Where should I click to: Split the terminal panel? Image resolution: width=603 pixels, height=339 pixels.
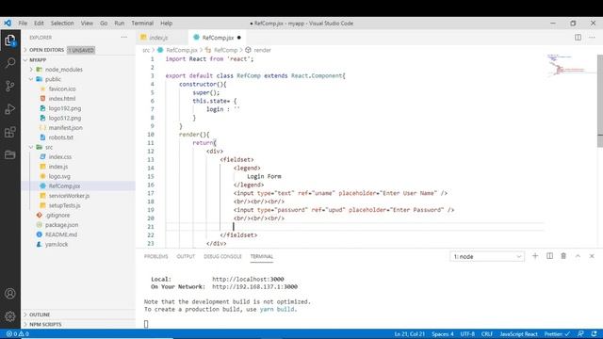pyautogui.click(x=549, y=256)
